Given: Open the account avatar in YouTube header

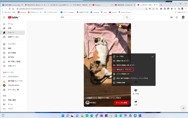Looking at the screenshot, I should pyautogui.click(x=183, y=17).
